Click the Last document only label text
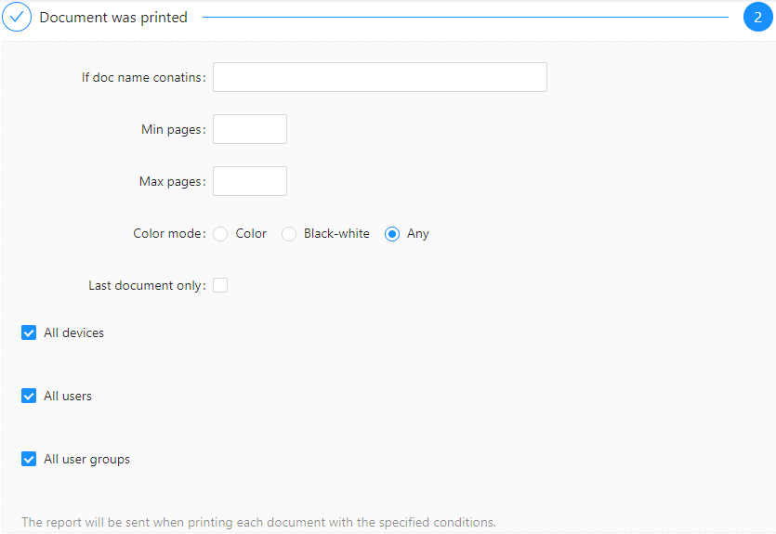776x534 pixels. coord(147,285)
